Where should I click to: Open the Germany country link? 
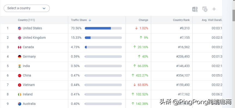(29, 57)
